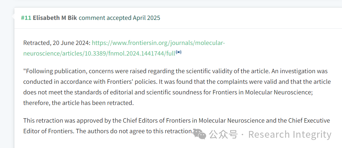Click the comment pointer triangle beside the header
Viewport: 342px width, 148px height.
13,16
